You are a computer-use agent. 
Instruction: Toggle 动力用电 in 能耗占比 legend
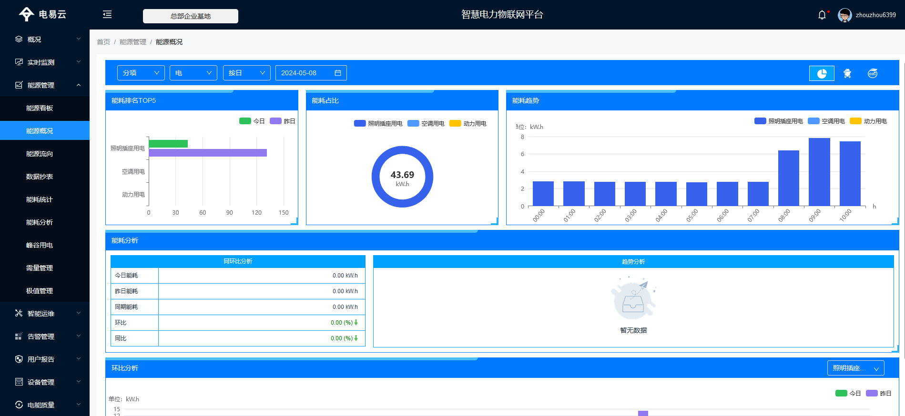point(468,123)
